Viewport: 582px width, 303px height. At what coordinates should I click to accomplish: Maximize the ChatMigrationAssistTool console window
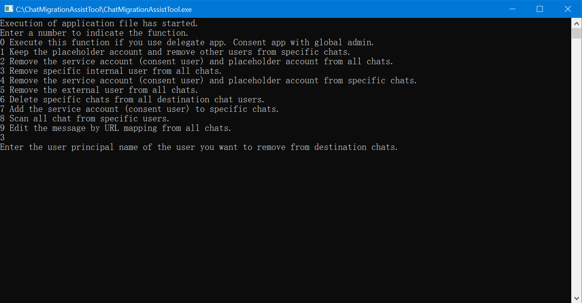tap(540, 9)
